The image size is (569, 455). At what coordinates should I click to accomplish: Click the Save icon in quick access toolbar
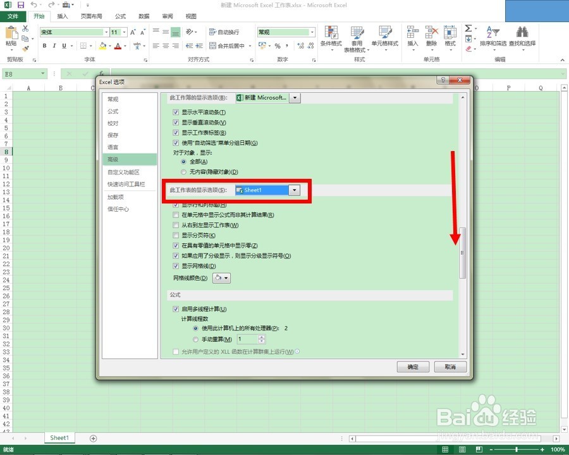(x=21, y=5)
